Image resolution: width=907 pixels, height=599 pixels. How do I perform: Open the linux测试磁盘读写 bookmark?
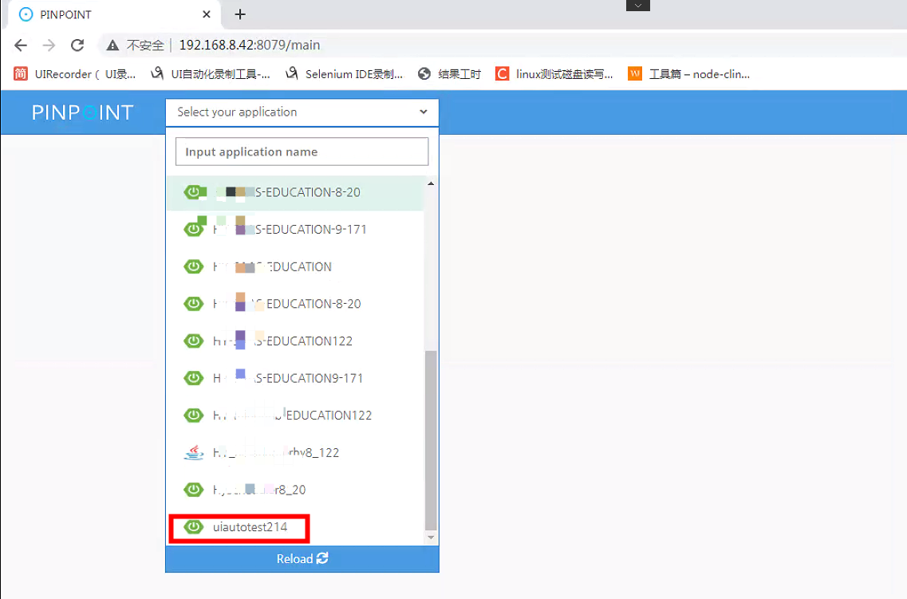554,74
